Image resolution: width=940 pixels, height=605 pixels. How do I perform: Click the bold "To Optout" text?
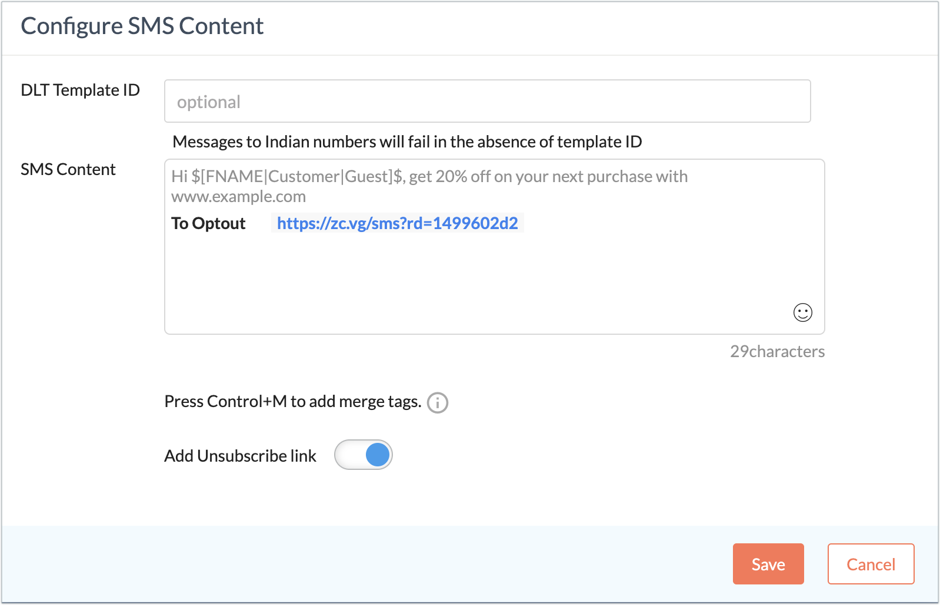coord(208,223)
